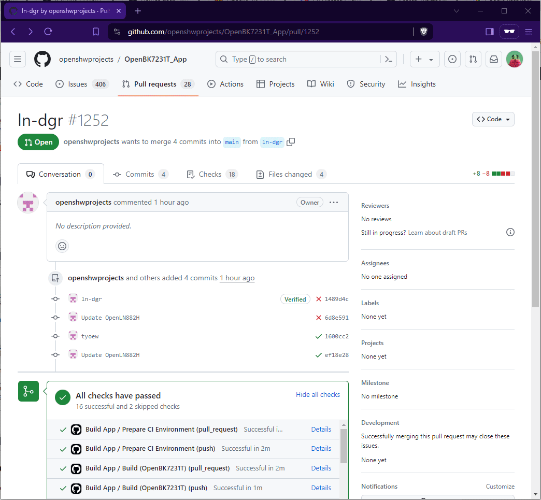The width and height of the screenshot is (541, 500).
Task: View failed status of commit 6d8e591
Action: tap(319, 318)
